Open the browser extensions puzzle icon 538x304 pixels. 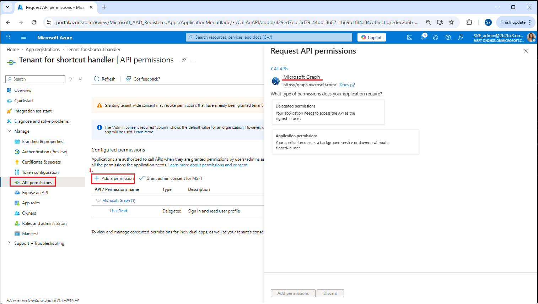coord(469,22)
